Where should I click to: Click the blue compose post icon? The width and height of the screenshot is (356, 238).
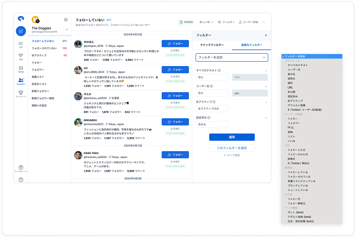pos(21,31)
